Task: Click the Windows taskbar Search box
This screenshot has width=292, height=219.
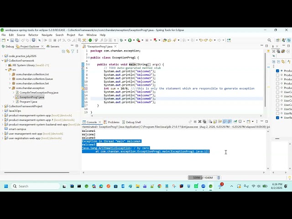Action: click(36, 186)
